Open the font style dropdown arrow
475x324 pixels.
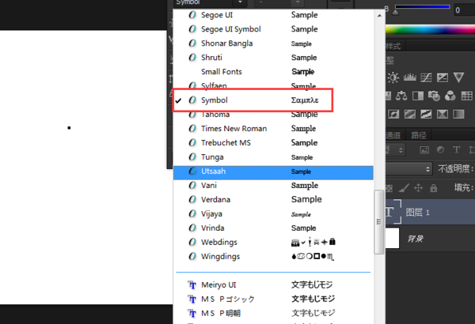point(298,2)
